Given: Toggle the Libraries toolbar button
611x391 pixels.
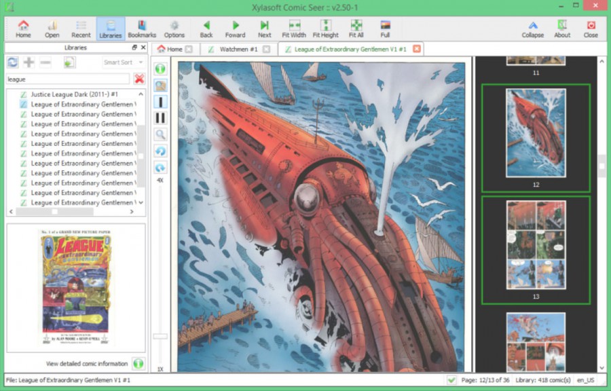Looking at the screenshot, I should pyautogui.click(x=110, y=27).
